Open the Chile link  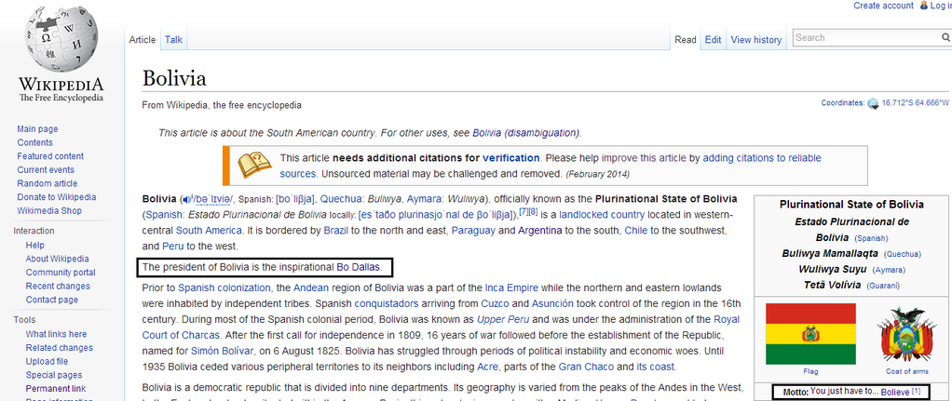[x=636, y=231]
